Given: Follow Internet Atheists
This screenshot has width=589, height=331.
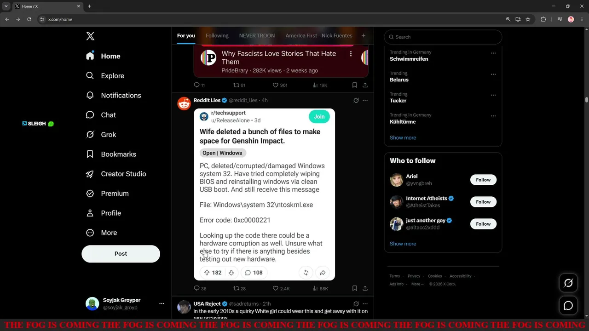Looking at the screenshot, I should point(483,202).
